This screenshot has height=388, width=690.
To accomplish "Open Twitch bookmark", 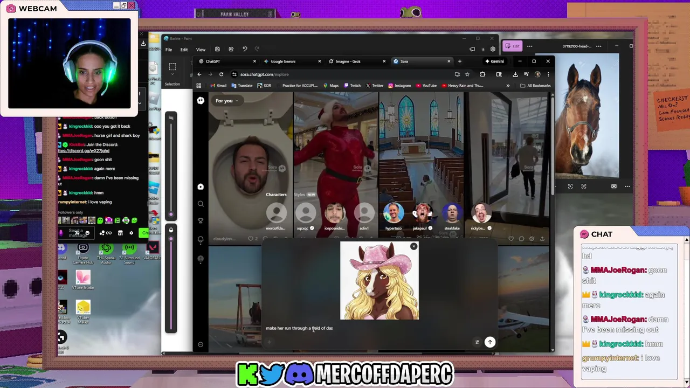I will [352, 85].
